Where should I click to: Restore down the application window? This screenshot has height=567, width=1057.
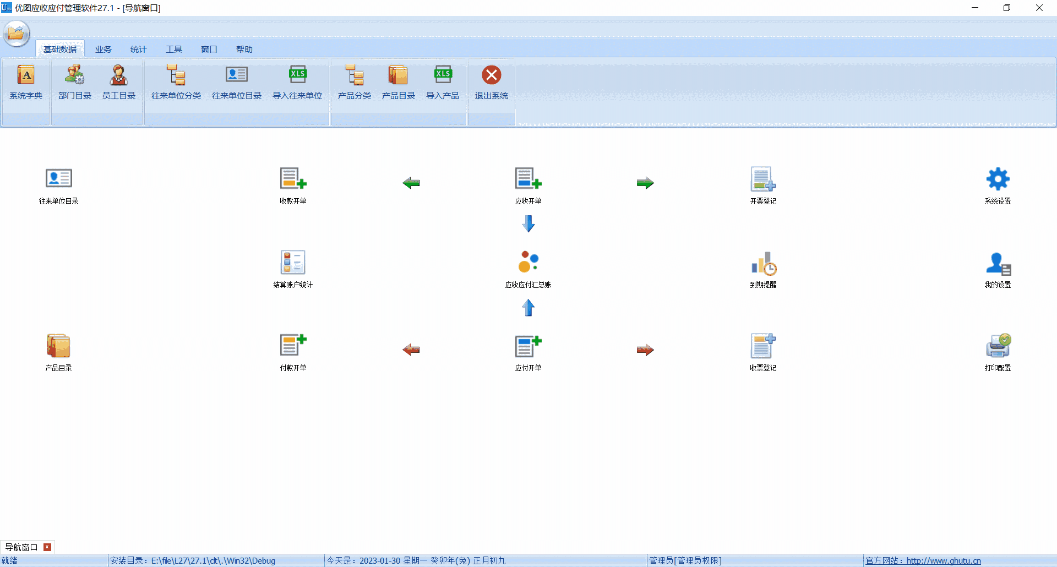pos(1007,8)
